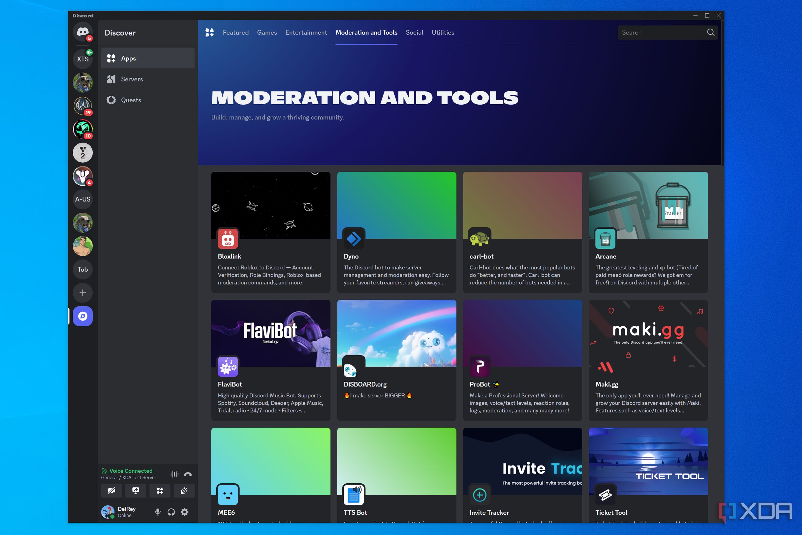The image size is (802, 535).
Task: Deafen with the headphones icon
Action: tap(171, 512)
